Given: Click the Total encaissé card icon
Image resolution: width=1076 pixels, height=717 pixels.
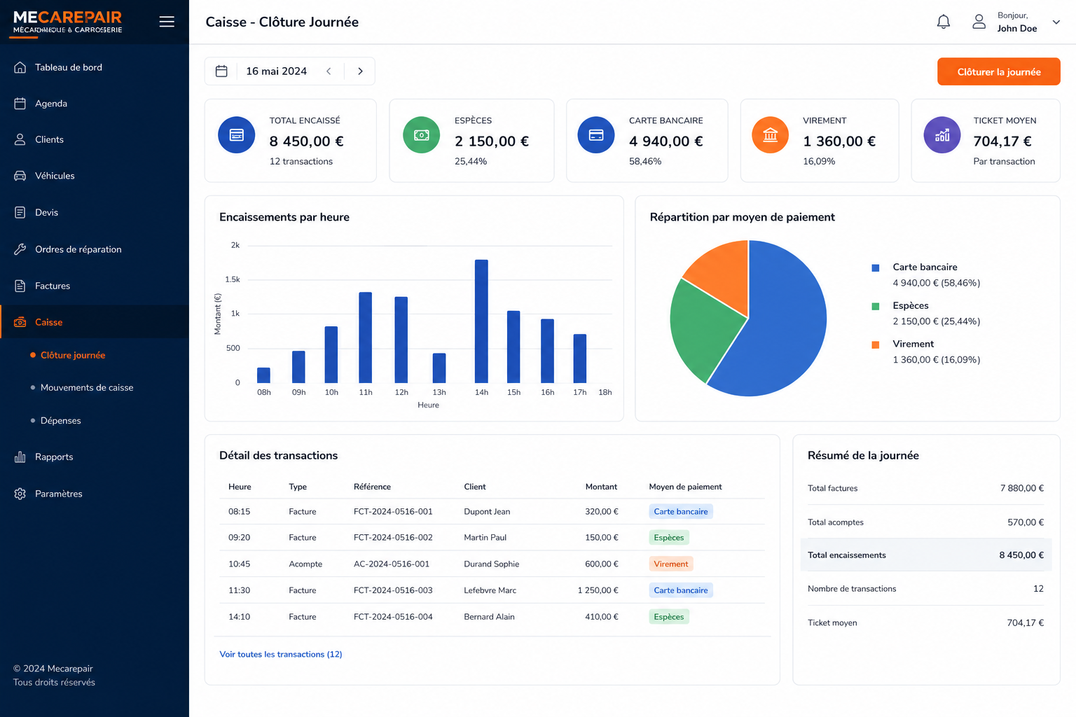Looking at the screenshot, I should pos(237,134).
